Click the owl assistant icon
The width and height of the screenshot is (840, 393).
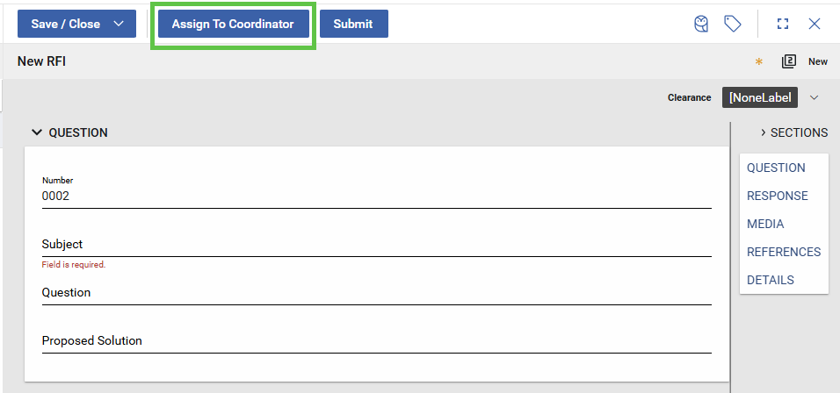coord(701,25)
